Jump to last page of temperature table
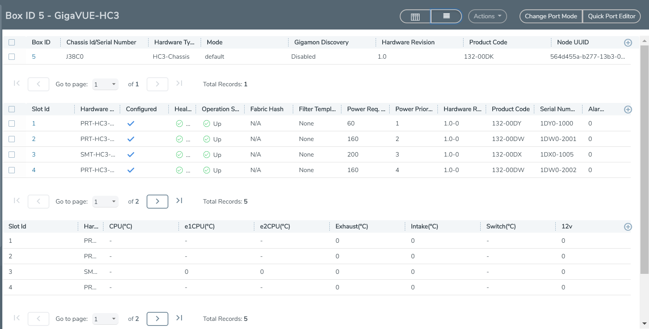The height and width of the screenshot is (329, 649). pos(179,318)
